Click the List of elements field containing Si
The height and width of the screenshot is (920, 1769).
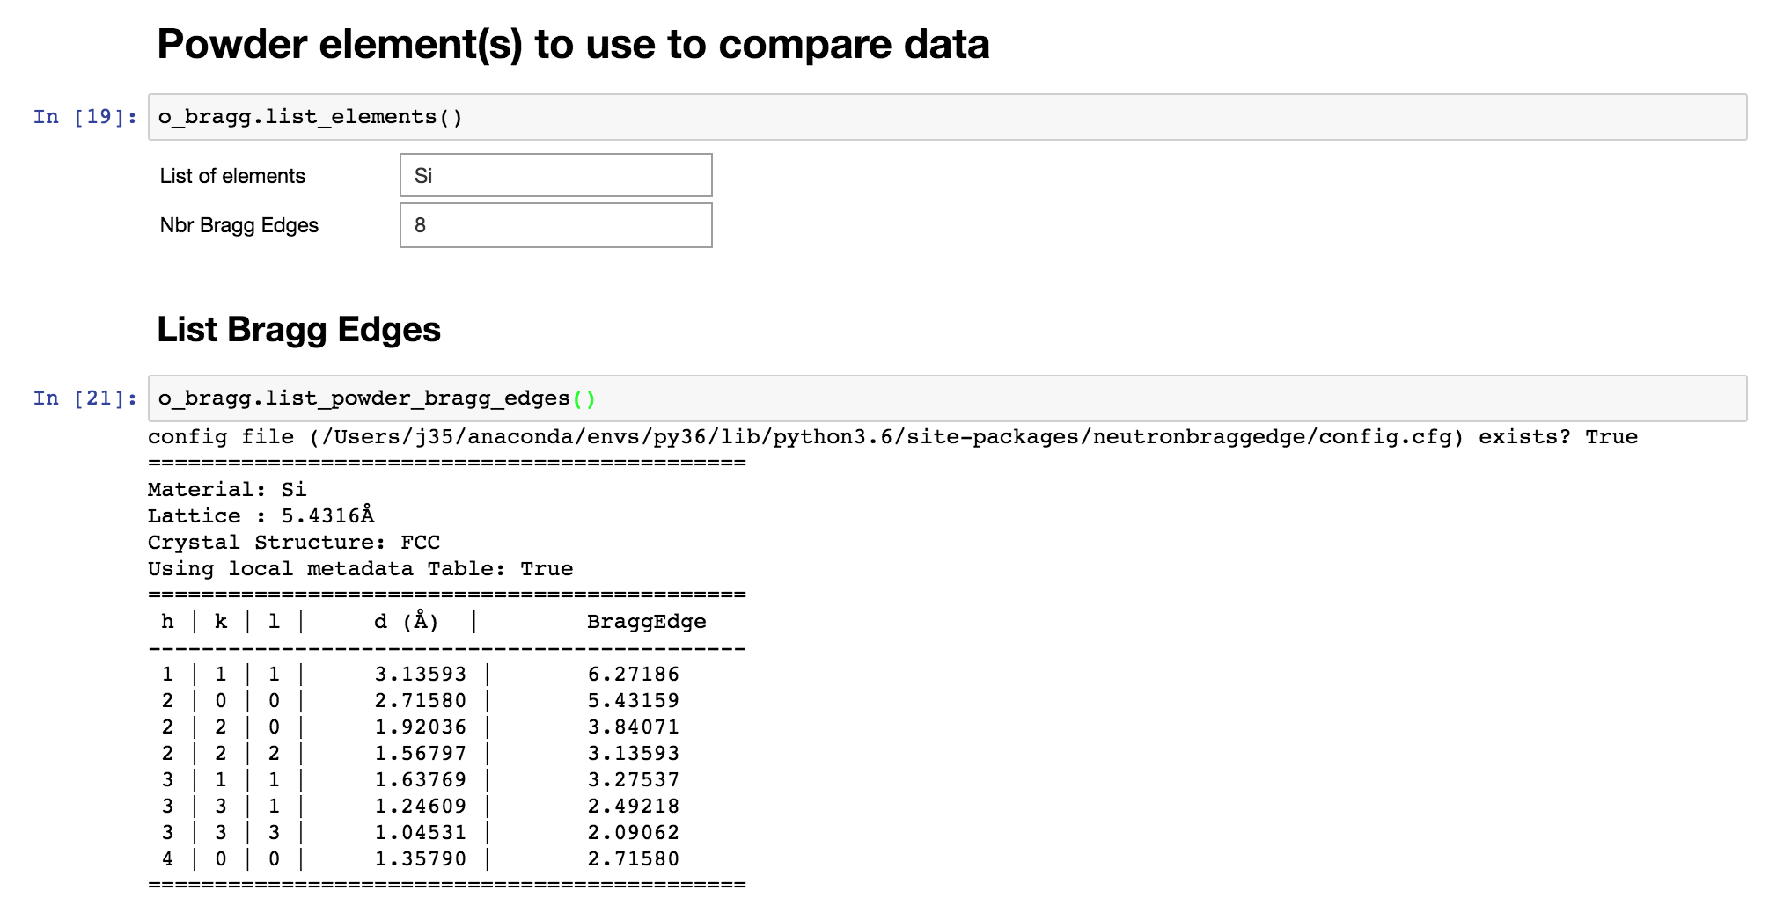point(555,176)
